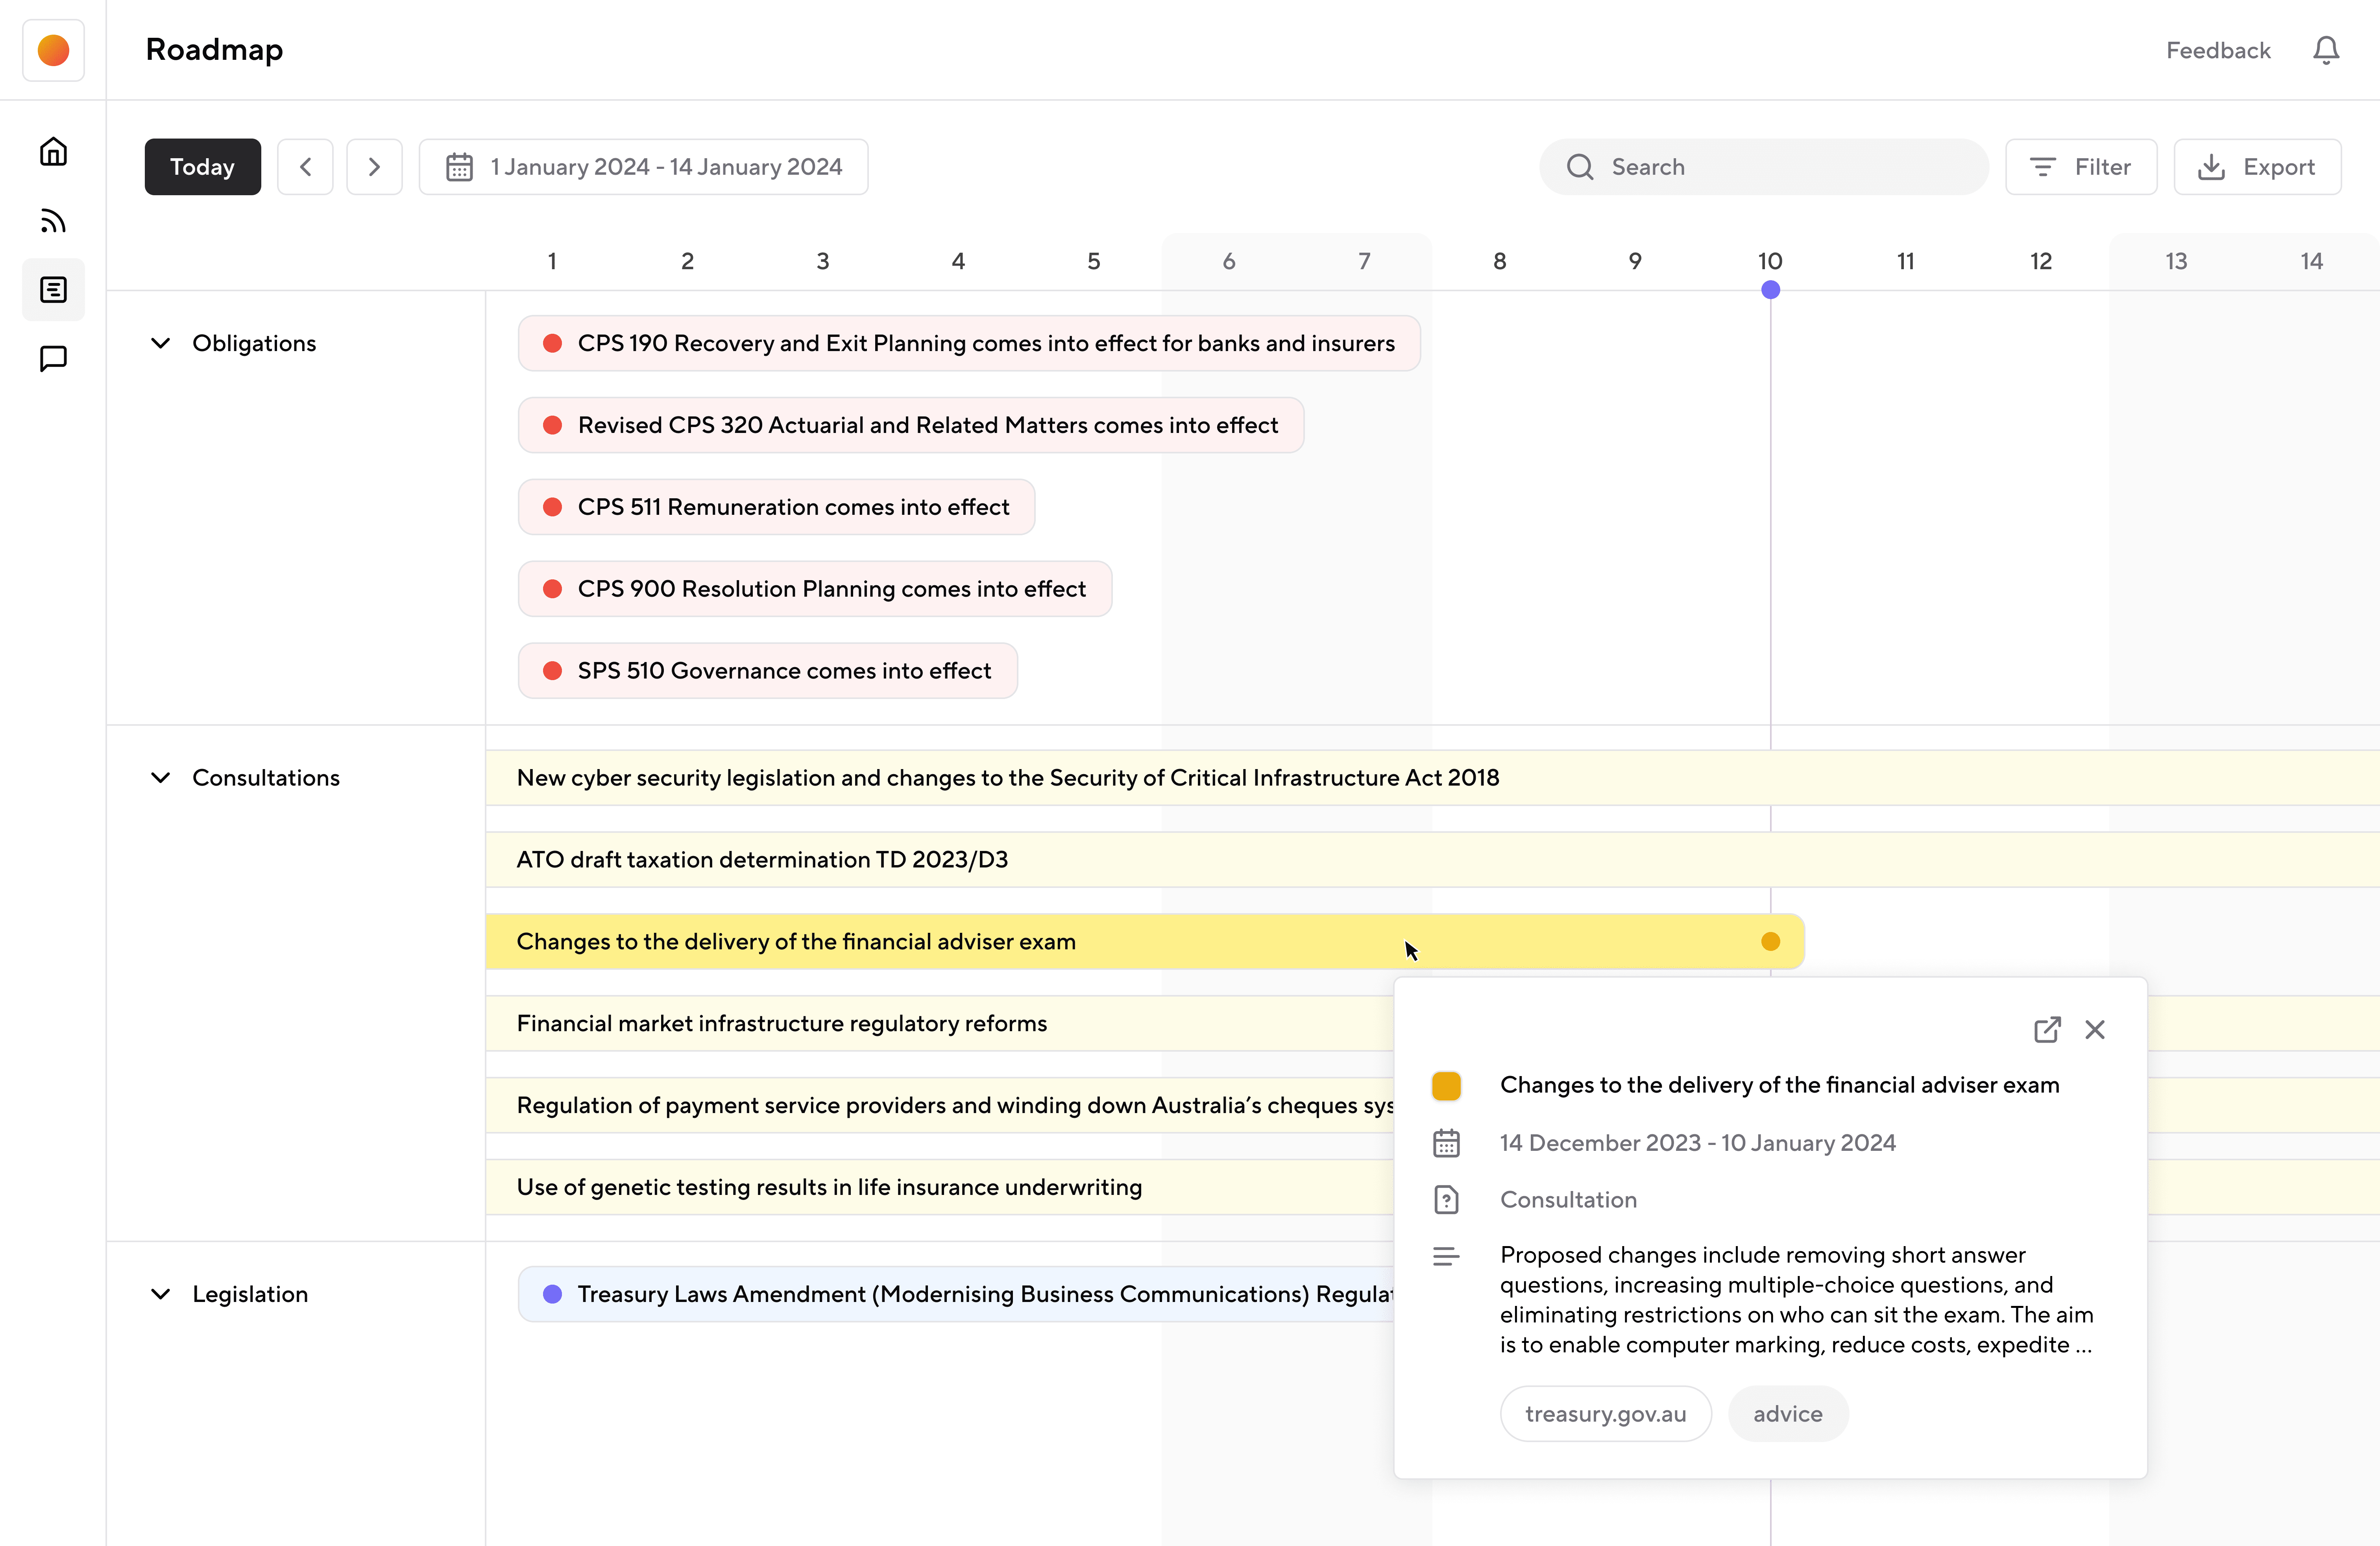Collapse the Legislation section
2380x1546 pixels.
160,1294
